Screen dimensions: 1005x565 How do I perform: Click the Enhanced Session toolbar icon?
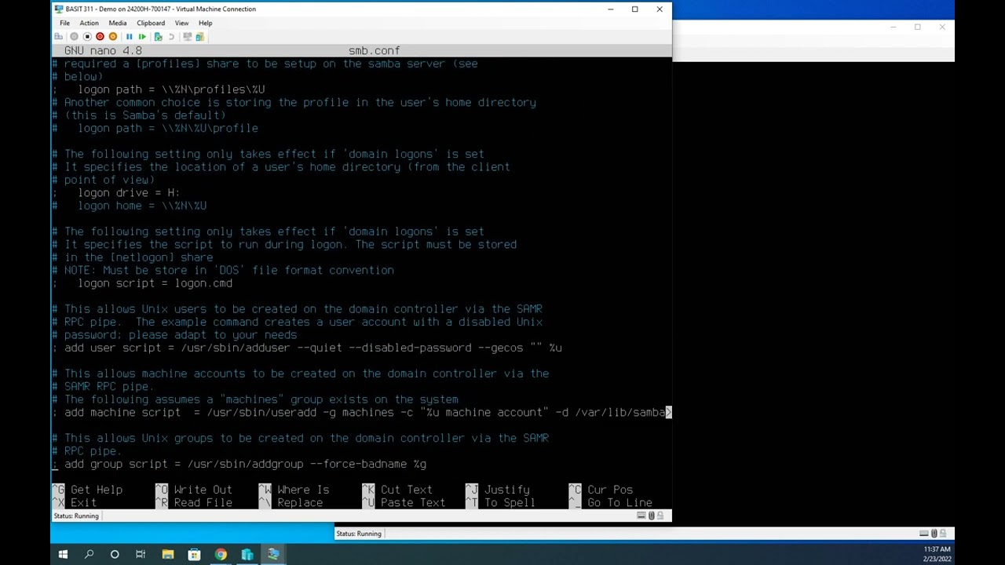tap(187, 37)
